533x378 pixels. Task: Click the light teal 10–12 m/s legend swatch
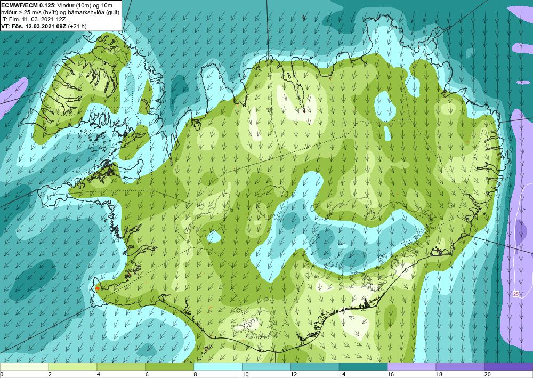[266, 367]
